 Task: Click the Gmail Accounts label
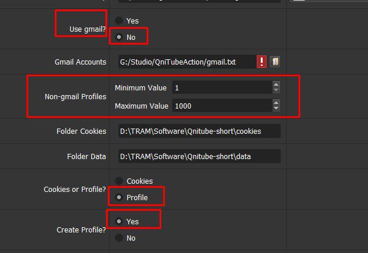[x=80, y=62]
